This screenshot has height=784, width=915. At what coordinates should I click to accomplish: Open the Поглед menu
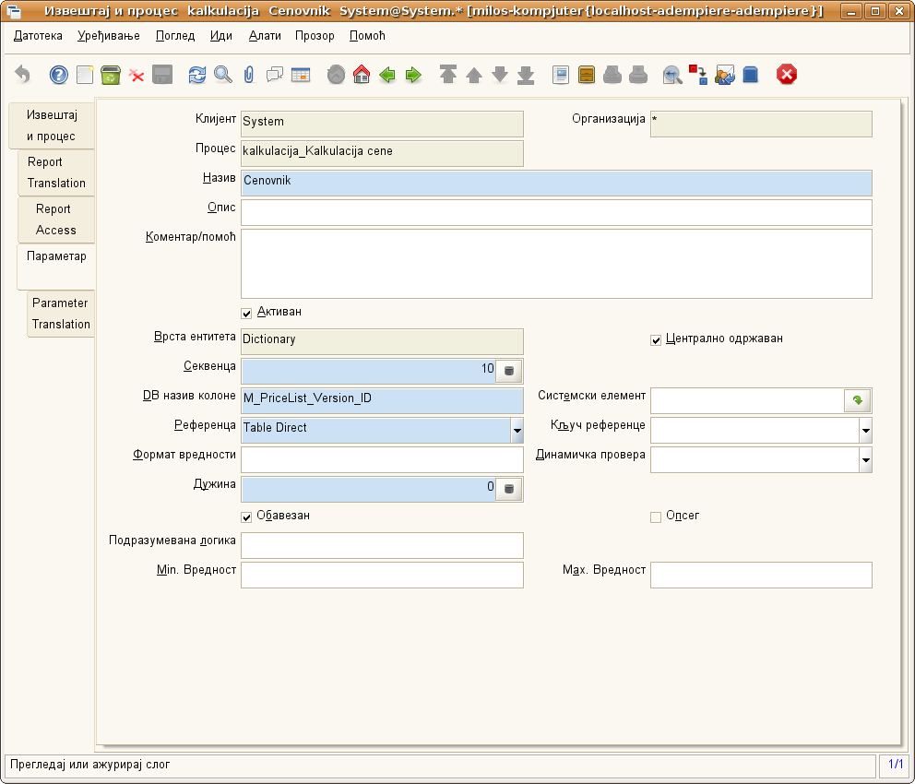pyautogui.click(x=175, y=36)
